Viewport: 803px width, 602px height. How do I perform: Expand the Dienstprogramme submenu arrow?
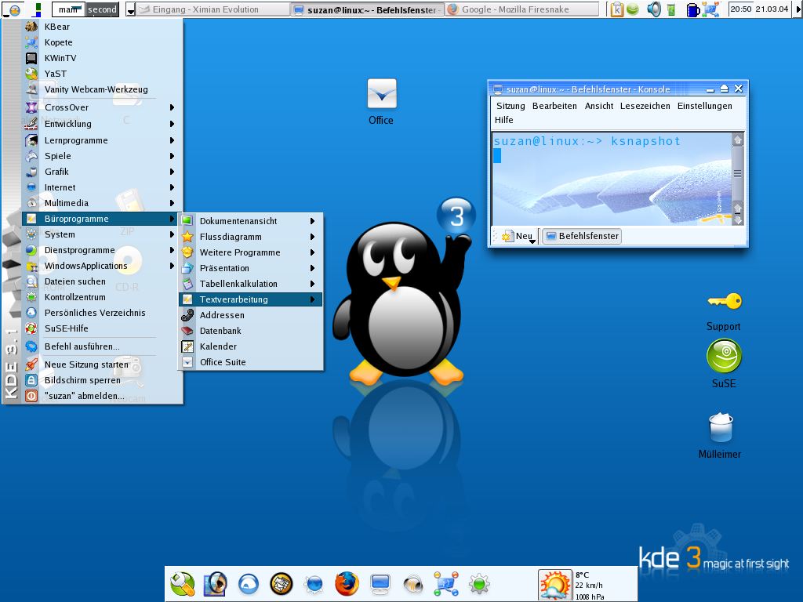click(172, 250)
